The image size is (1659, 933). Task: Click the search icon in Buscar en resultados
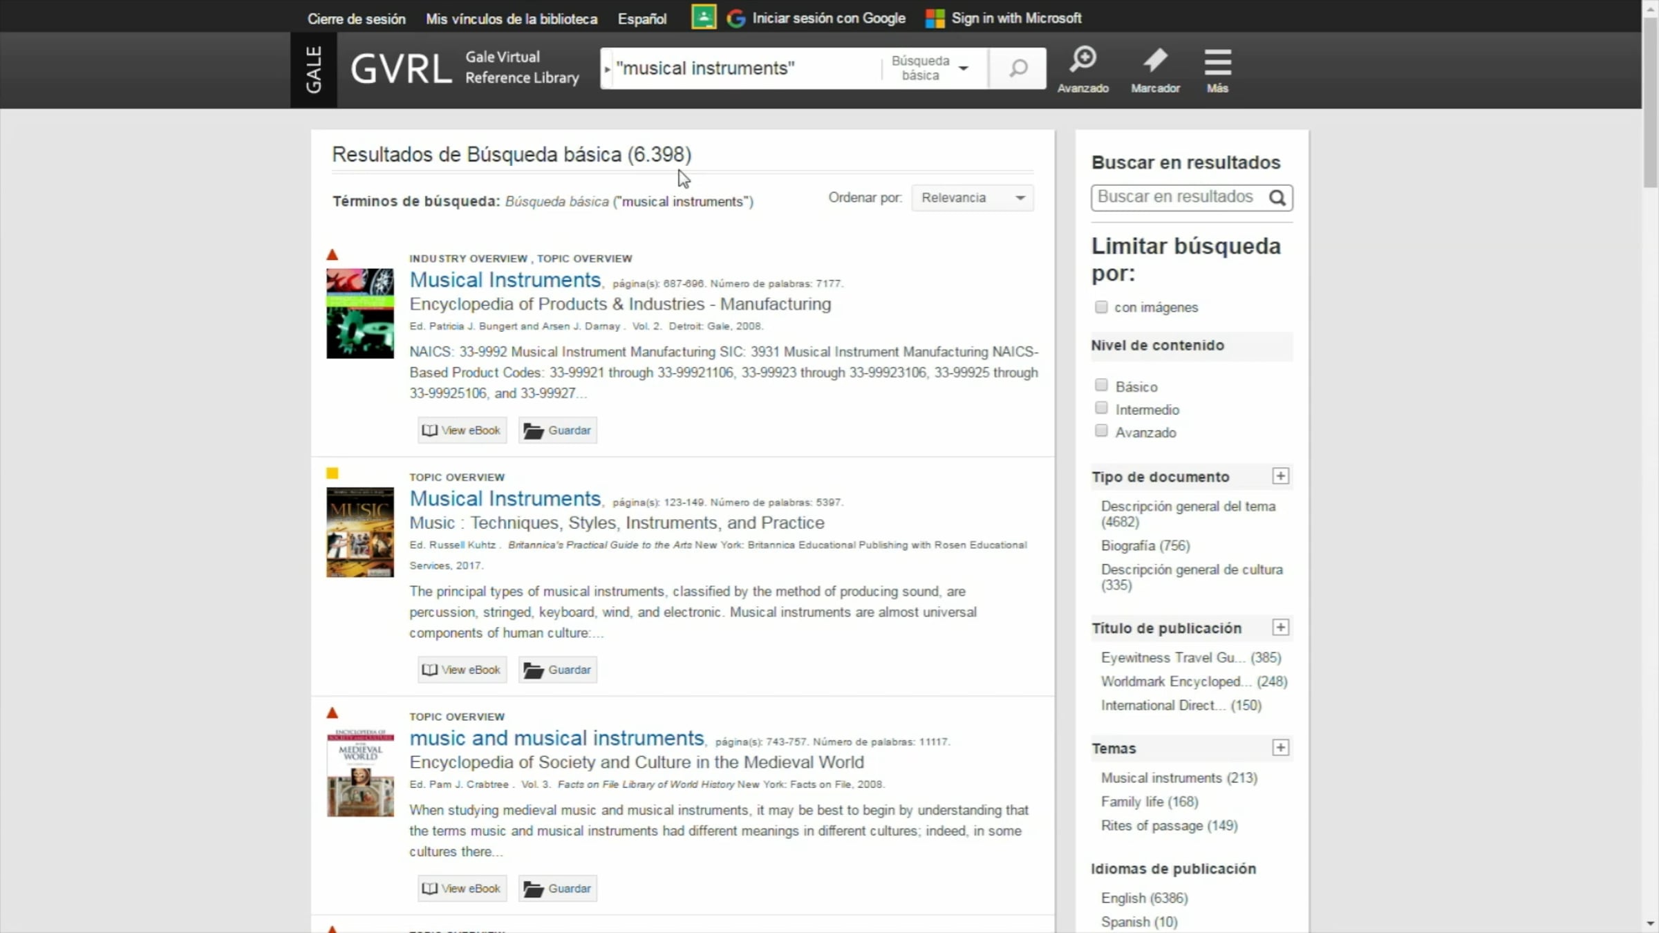(1277, 198)
